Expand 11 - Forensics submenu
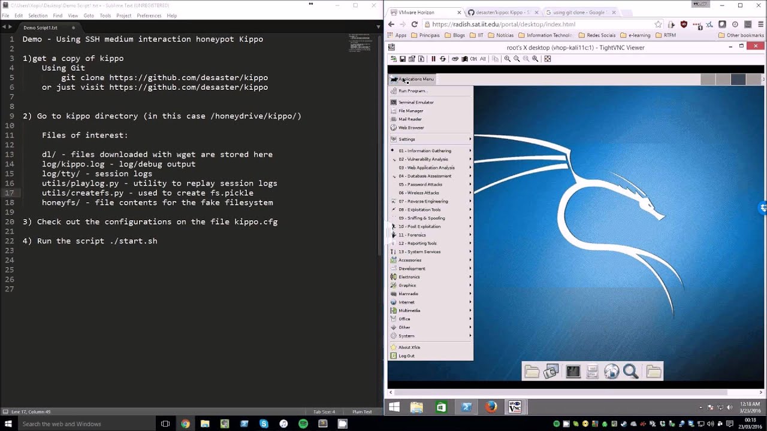 430,235
